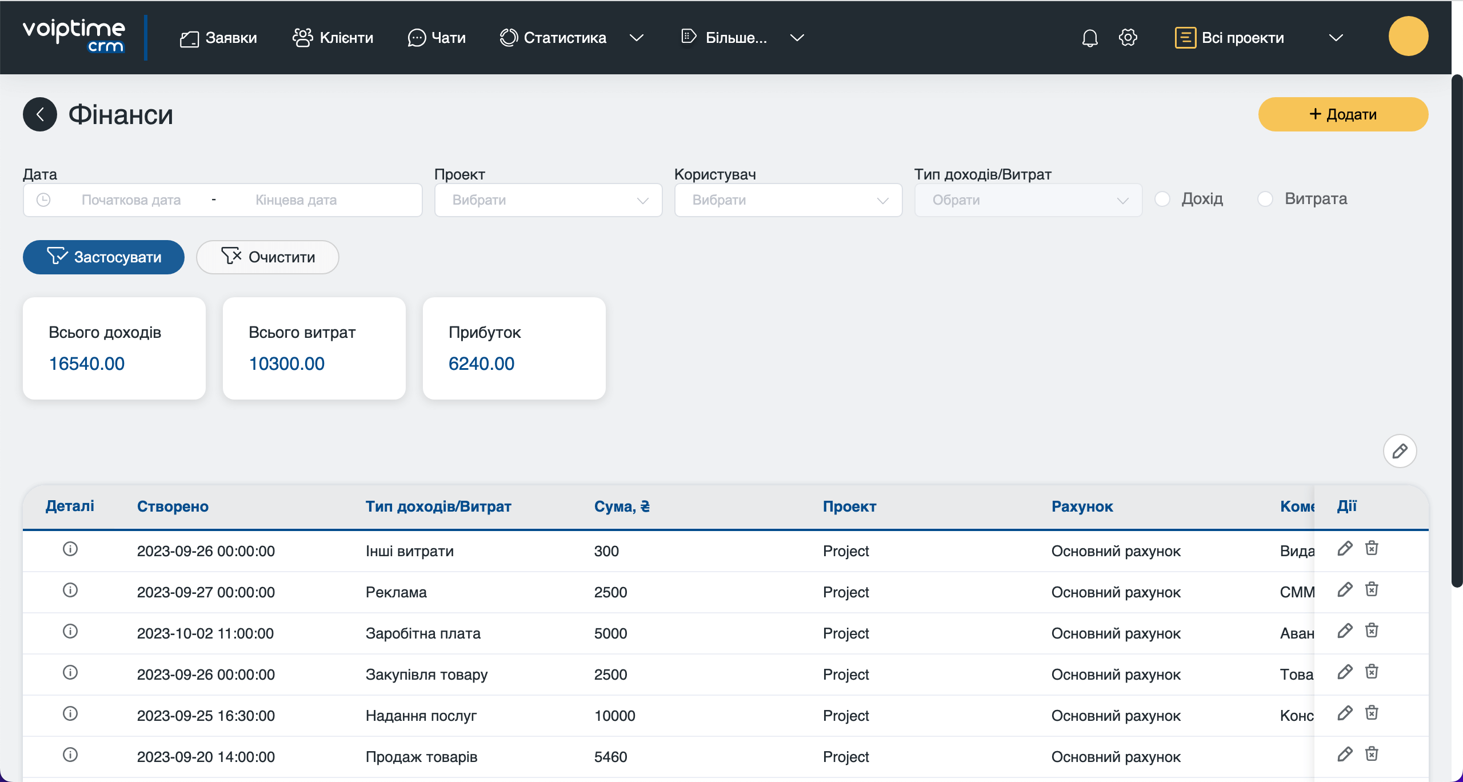Delete the Інші витрати record
The width and height of the screenshot is (1463, 782).
coord(1372,548)
